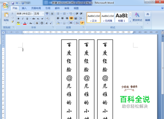Switch to the 视图 tab
The width and height of the screenshot is (164, 119).
pyautogui.click(x=76, y=8)
